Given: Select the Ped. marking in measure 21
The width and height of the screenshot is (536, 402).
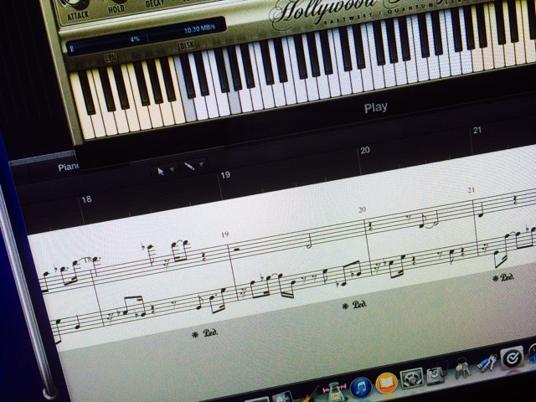Looking at the screenshot, I should pos(508,277).
